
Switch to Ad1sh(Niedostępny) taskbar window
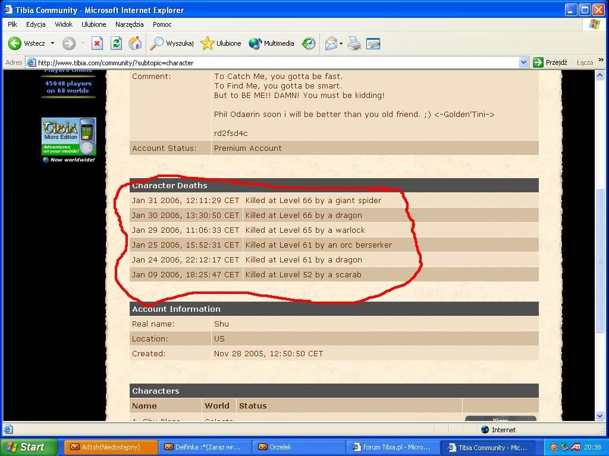coord(111,447)
